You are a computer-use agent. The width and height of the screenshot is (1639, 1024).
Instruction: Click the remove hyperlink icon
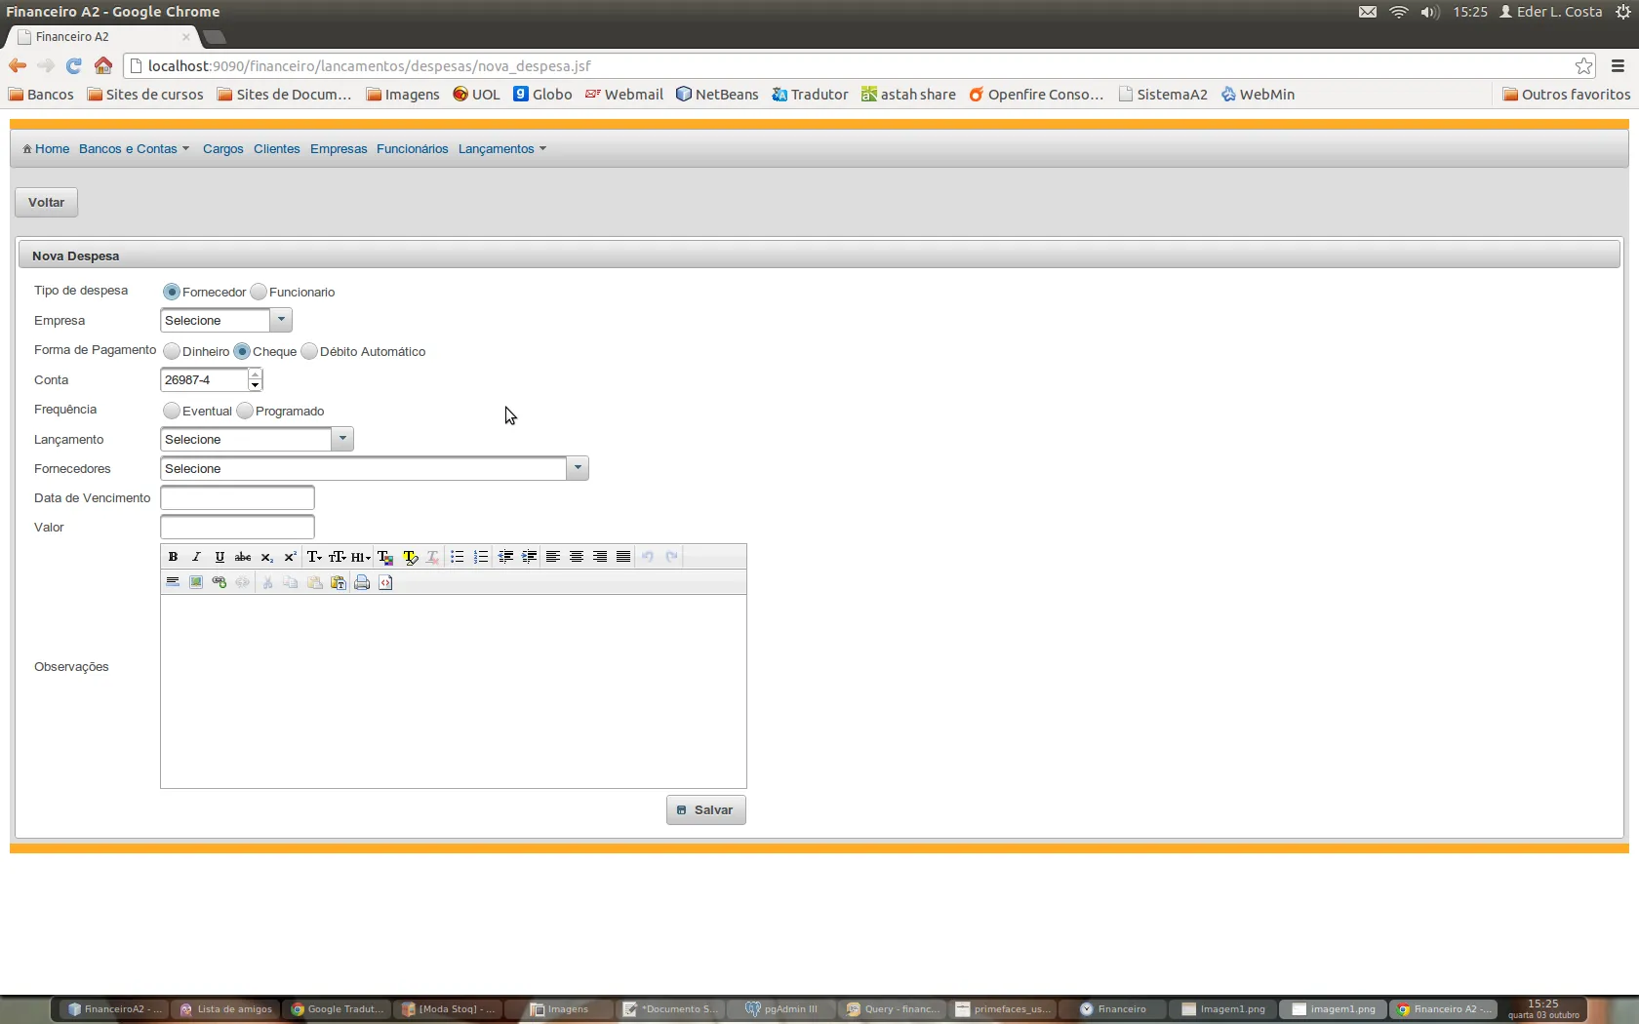243,582
